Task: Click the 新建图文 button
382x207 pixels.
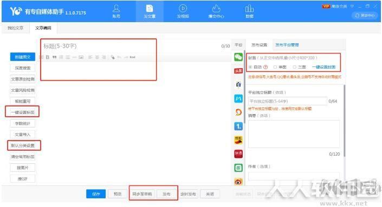Action: pyautogui.click(x=23, y=57)
